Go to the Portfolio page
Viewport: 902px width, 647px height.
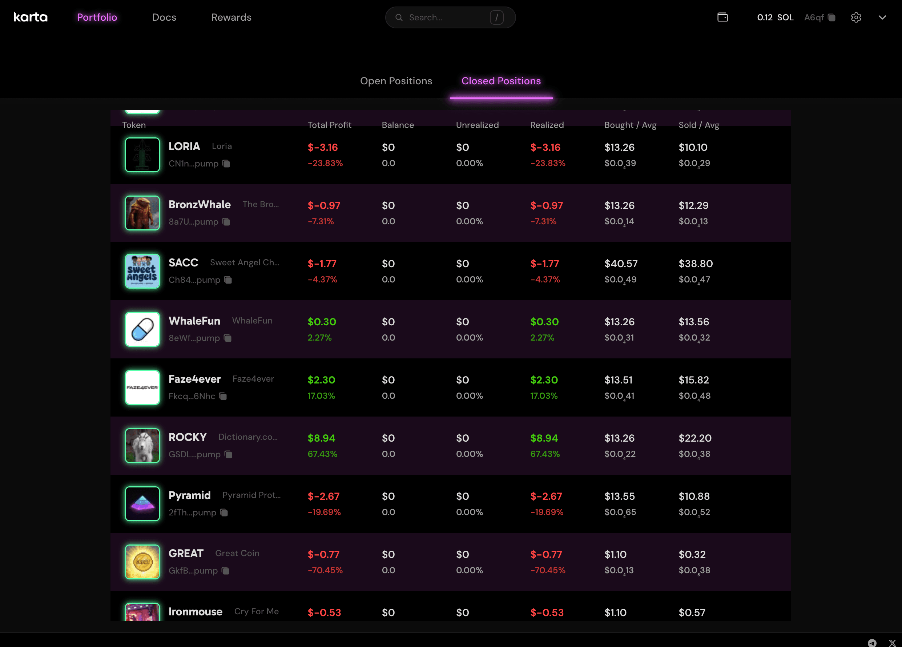click(97, 17)
